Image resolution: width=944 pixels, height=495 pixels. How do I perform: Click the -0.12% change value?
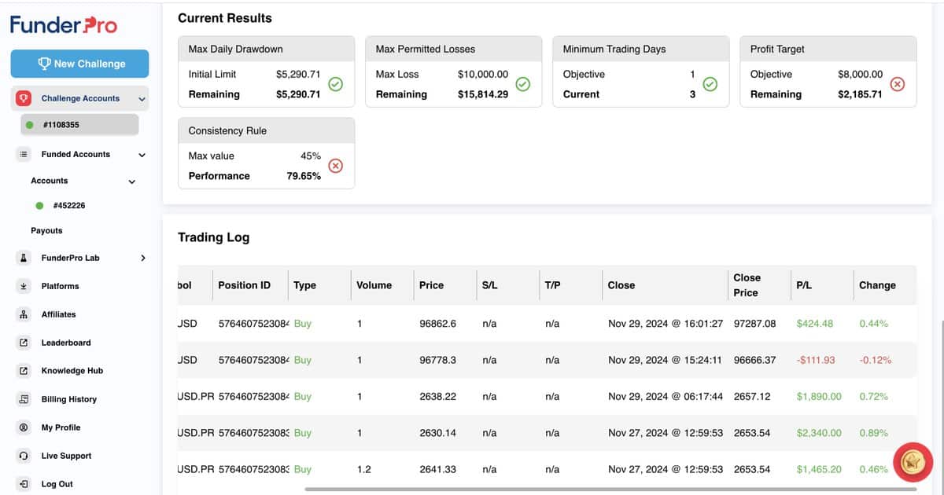[876, 360]
